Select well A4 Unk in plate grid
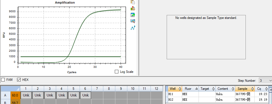The width and height of the screenshot is (272, 104). (x=62, y=95)
